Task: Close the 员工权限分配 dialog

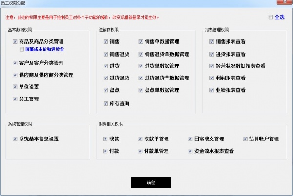Action: [285, 2]
